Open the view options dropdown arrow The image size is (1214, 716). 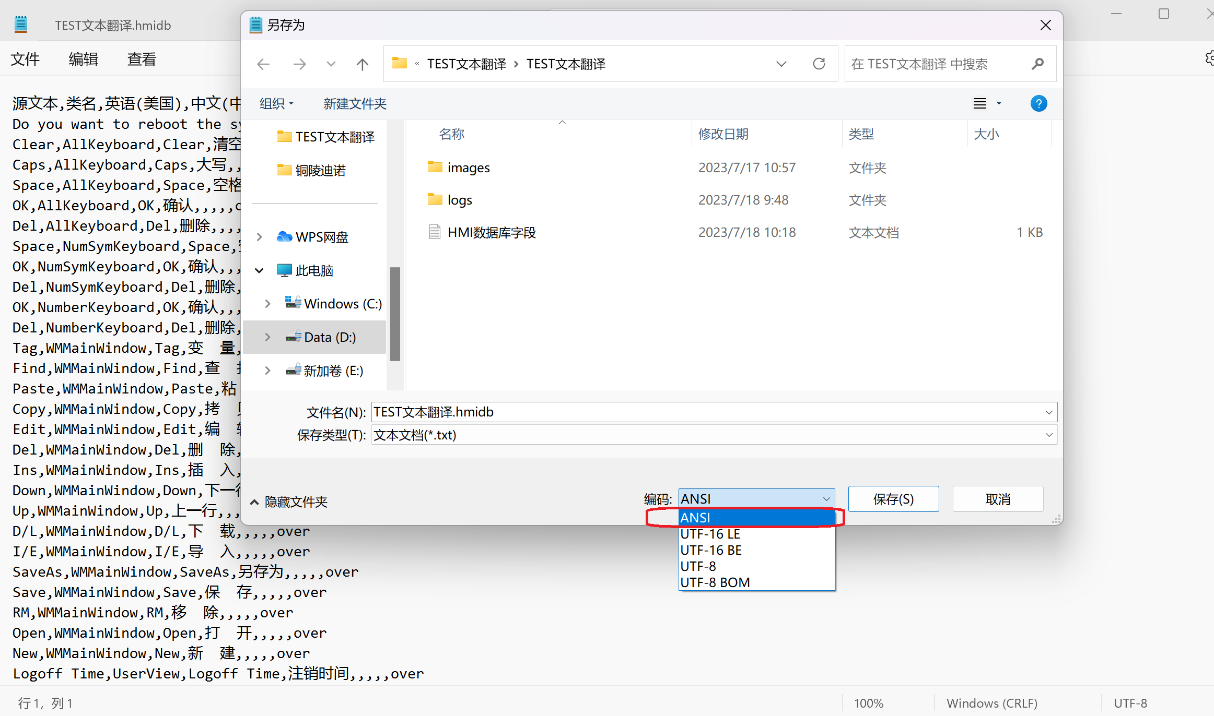(x=999, y=103)
